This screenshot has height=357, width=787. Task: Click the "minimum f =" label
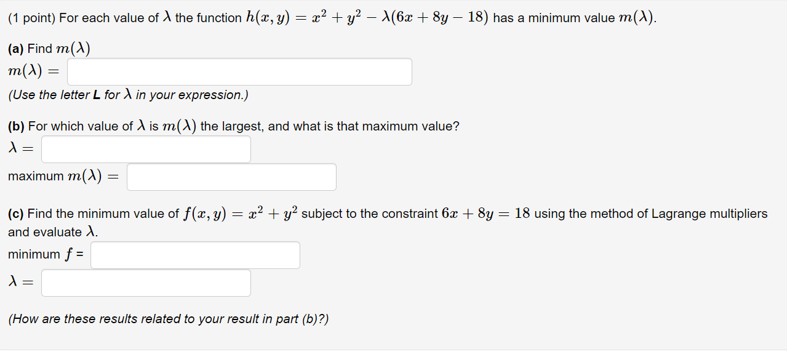pos(46,255)
